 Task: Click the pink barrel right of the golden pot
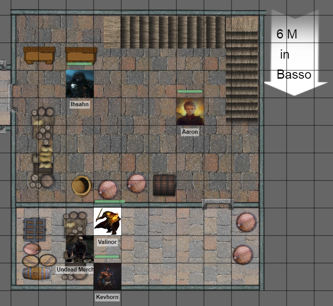click(x=109, y=190)
